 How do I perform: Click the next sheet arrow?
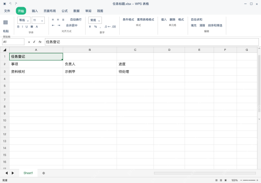pos(13,173)
